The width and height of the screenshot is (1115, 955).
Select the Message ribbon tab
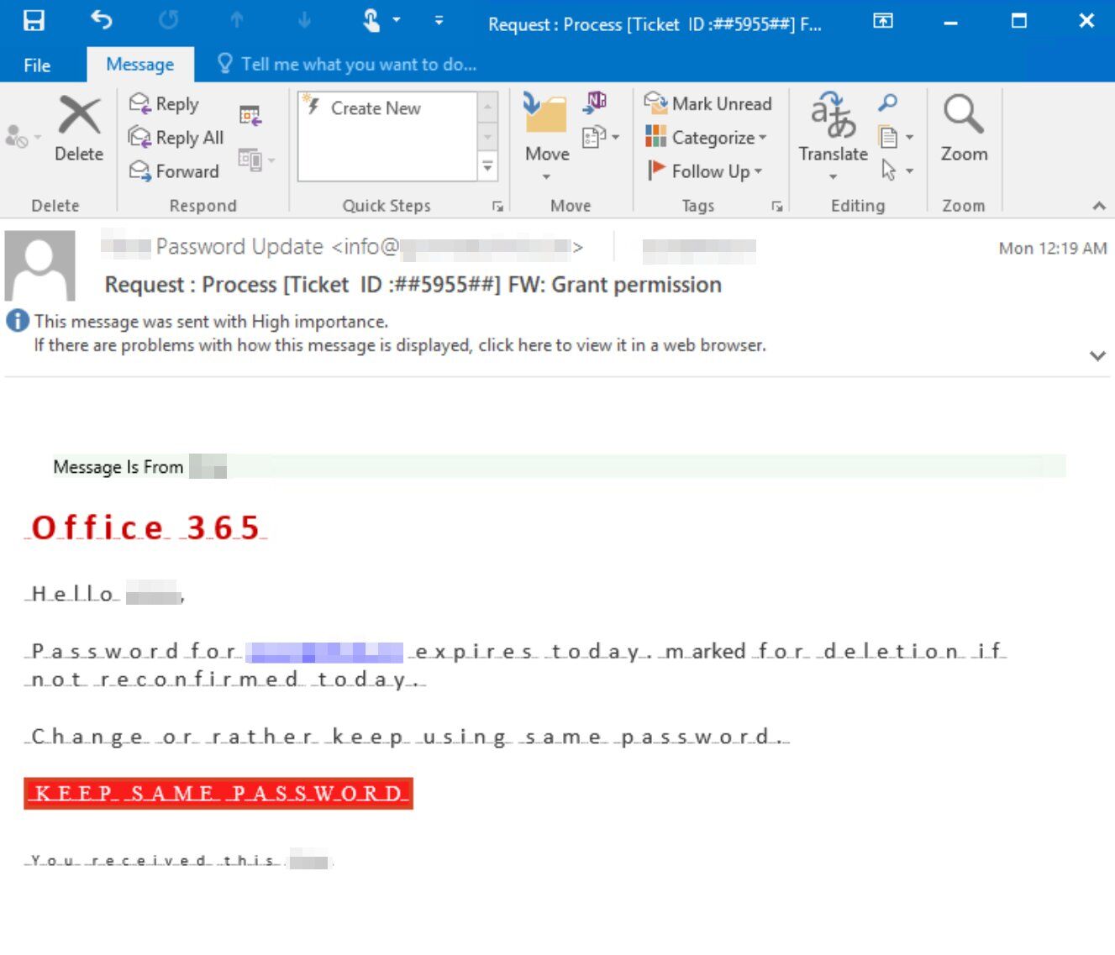click(x=140, y=65)
